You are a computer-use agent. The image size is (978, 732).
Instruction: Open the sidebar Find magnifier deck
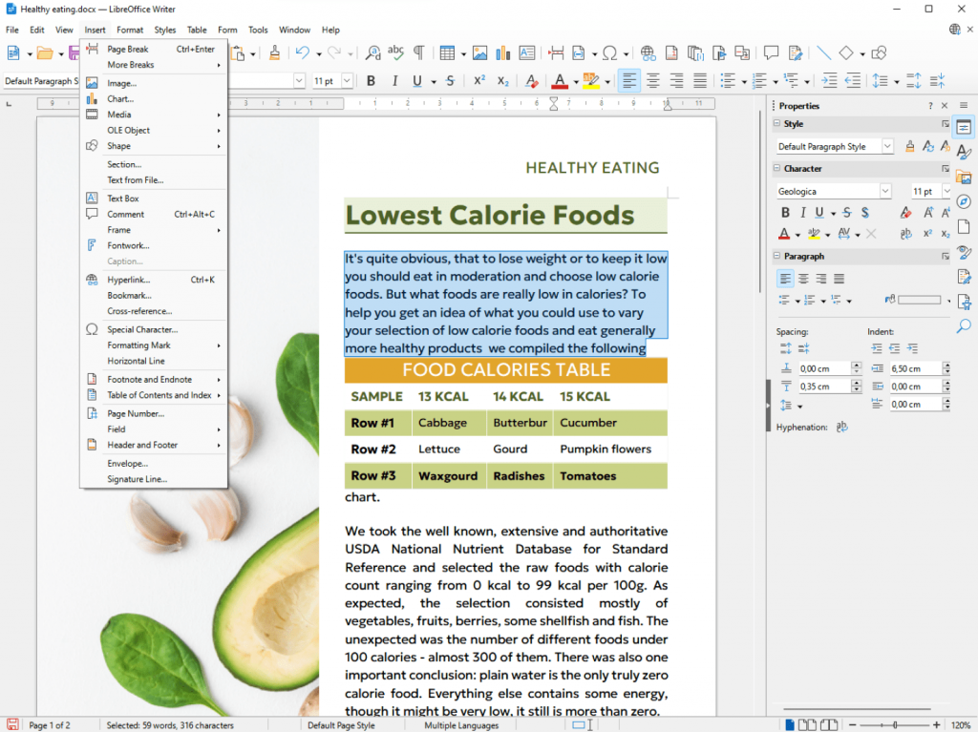click(964, 326)
